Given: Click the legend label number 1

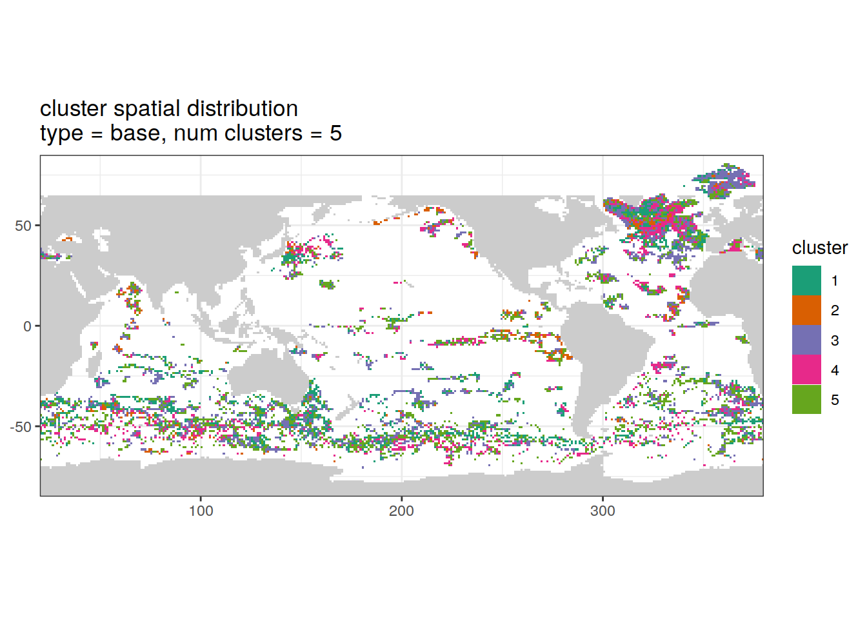Looking at the screenshot, I should point(835,281).
